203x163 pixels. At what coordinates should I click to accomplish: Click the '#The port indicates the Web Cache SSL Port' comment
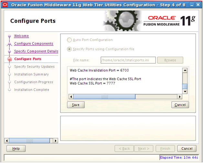tap(105, 79)
